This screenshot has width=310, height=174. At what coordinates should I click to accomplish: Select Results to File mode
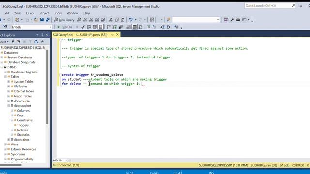(140, 27)
